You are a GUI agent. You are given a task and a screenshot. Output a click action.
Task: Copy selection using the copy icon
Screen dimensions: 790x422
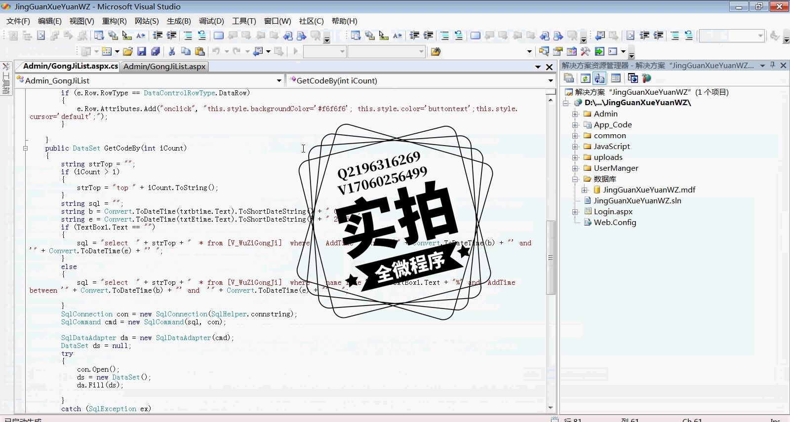click(x=186, y=51)
